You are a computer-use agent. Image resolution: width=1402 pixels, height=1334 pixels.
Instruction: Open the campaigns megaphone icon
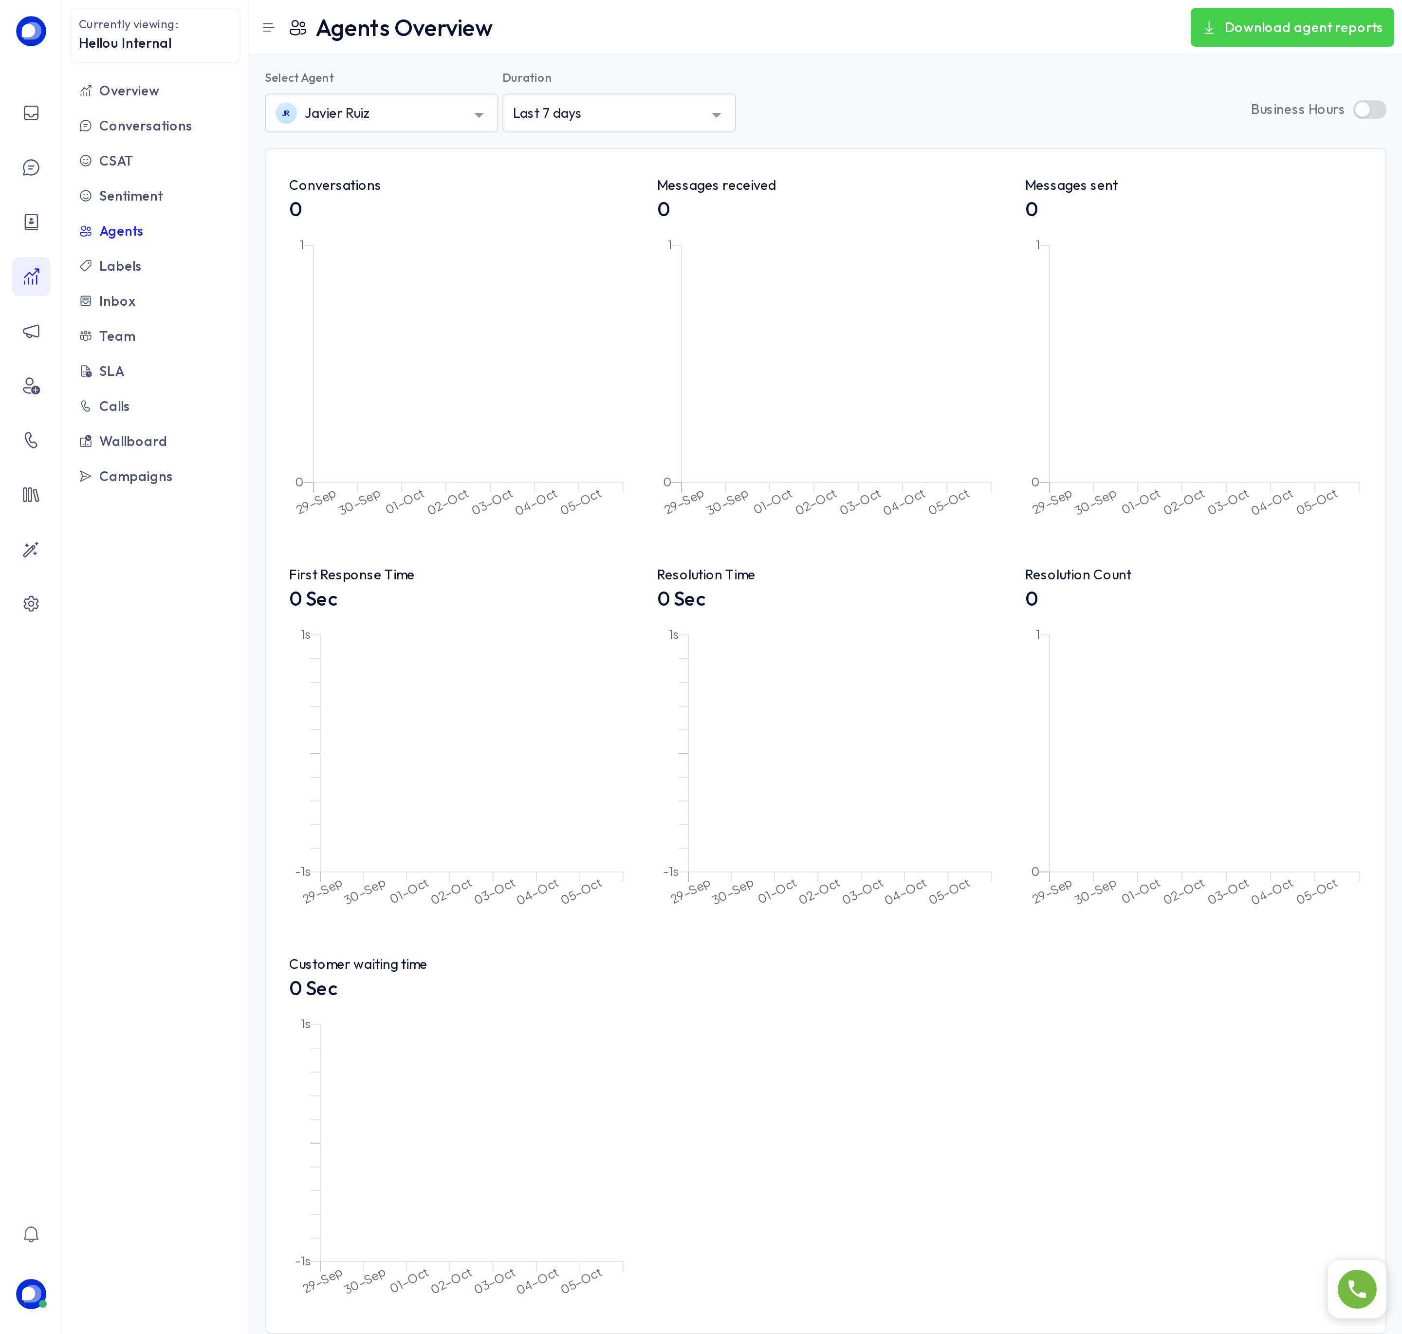(x=31, y=332)
